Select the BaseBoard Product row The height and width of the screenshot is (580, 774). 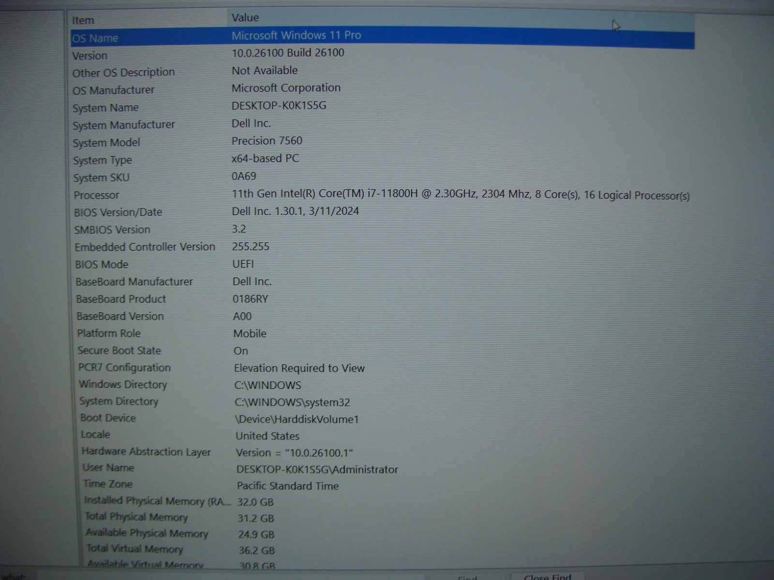coord(121,299)
